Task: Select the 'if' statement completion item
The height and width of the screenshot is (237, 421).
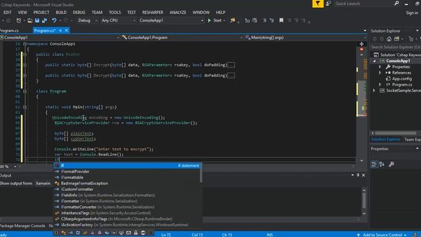Action: click(127, 165)
